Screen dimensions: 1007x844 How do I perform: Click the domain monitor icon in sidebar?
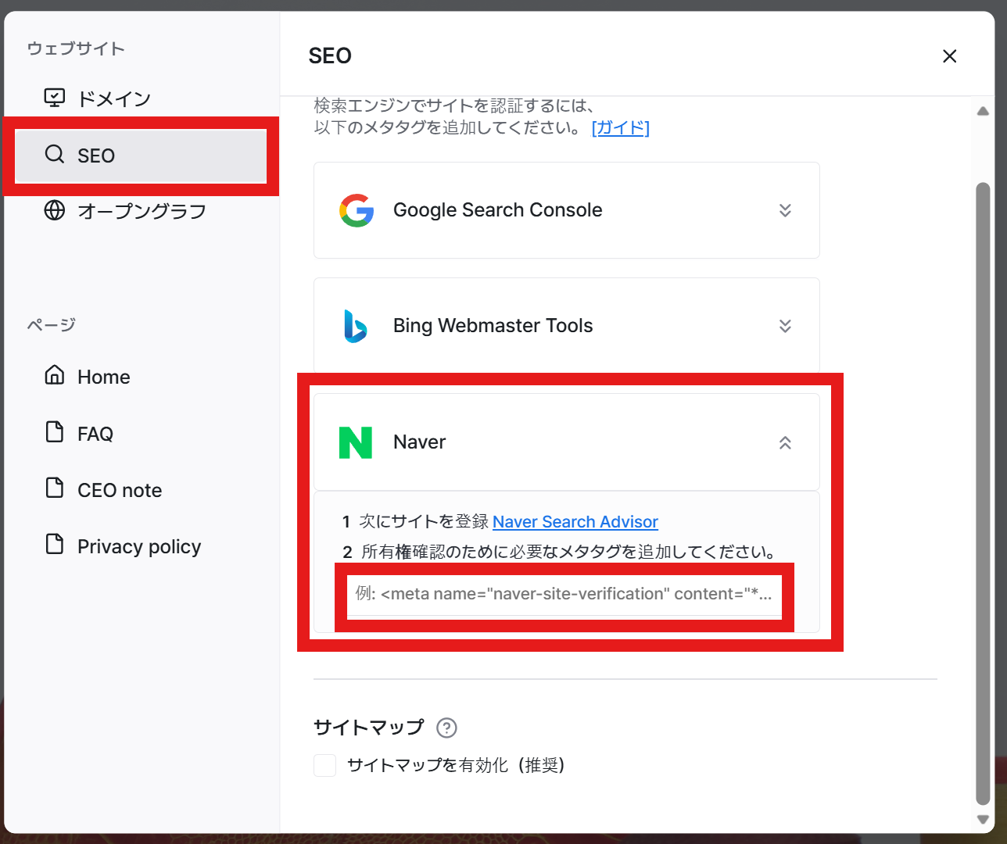55,98
